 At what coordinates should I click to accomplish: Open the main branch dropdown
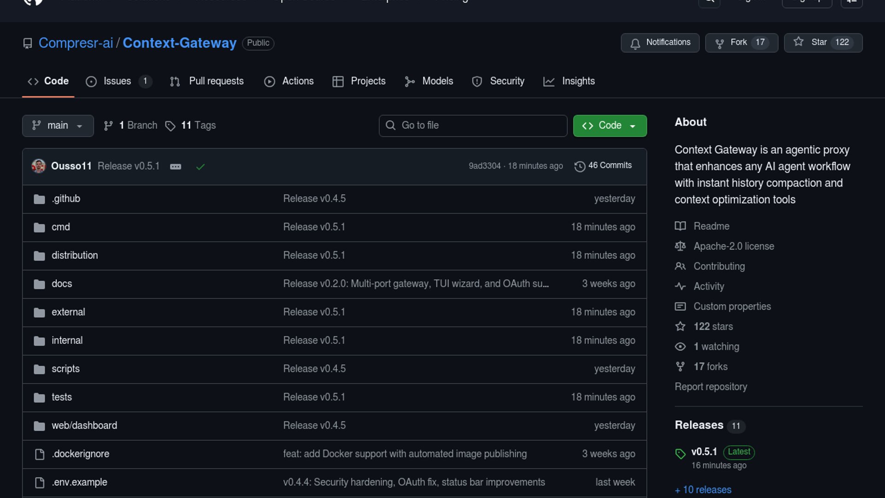[x=58, y=125]
